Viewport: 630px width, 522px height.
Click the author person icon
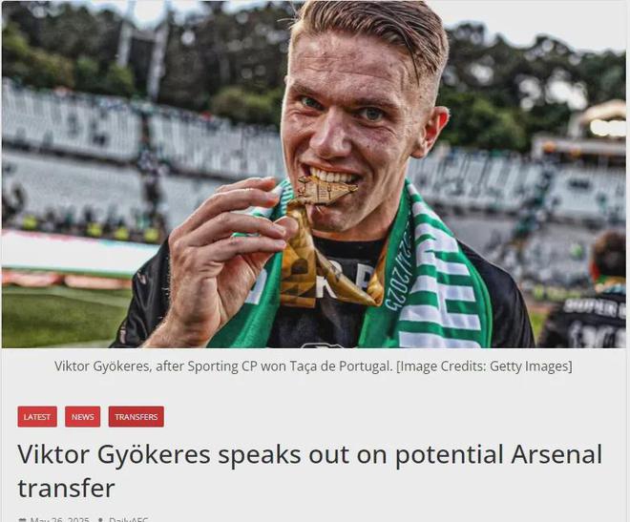(101, 519)
